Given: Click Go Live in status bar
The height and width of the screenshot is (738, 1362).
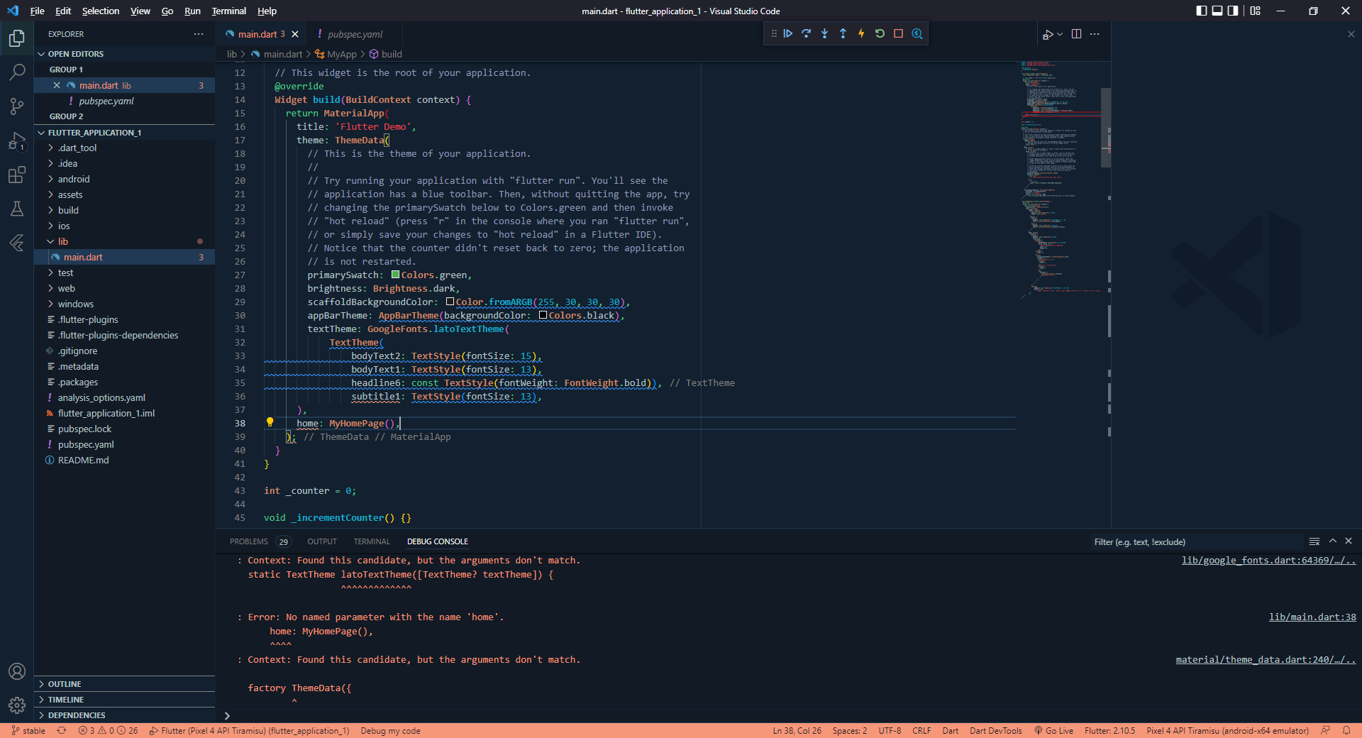Looking at the screenshot, I should tap(1053, 730).
